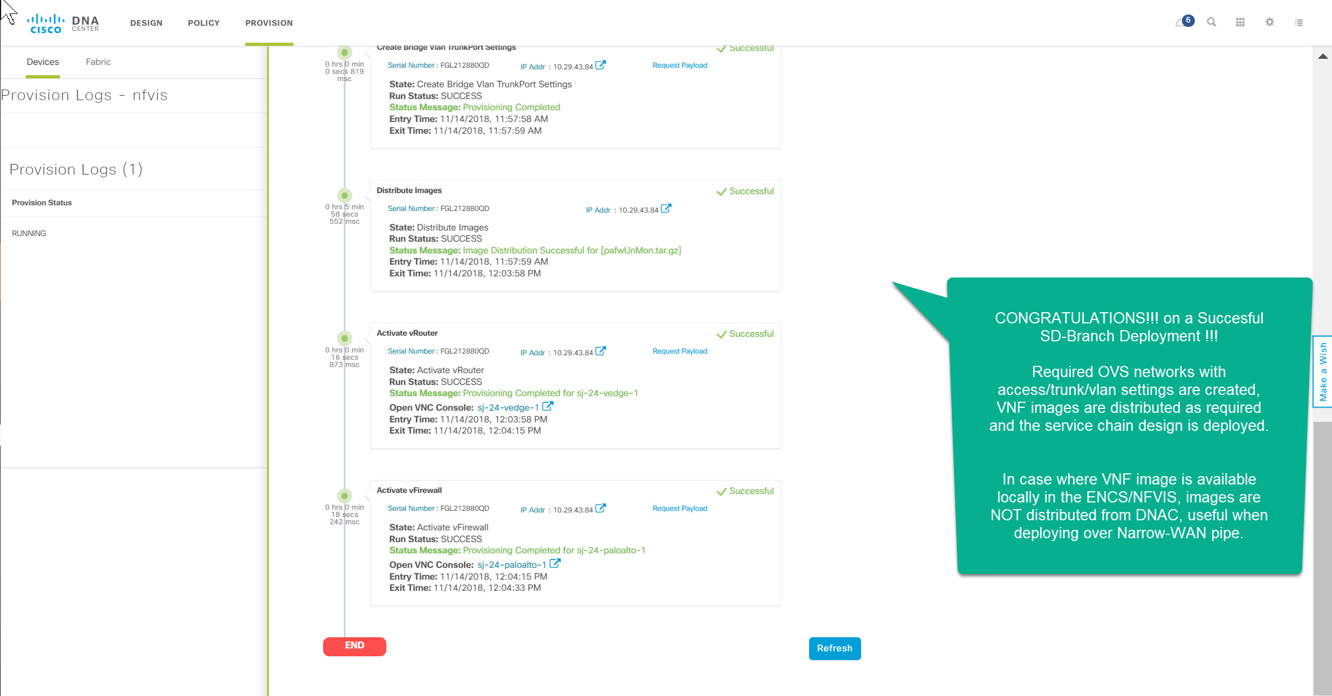Click the POLICY menu item
Image resolution: width=1332 pixels, height=696 pixels.
pos(203,23)
